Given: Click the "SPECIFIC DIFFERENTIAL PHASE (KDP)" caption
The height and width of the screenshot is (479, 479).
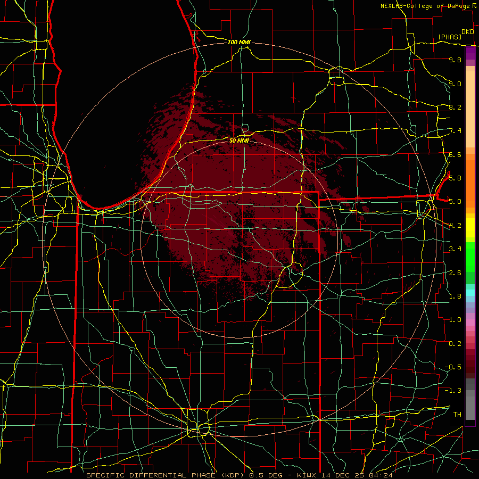Looking at the screenshot, I should pos(166,475).
